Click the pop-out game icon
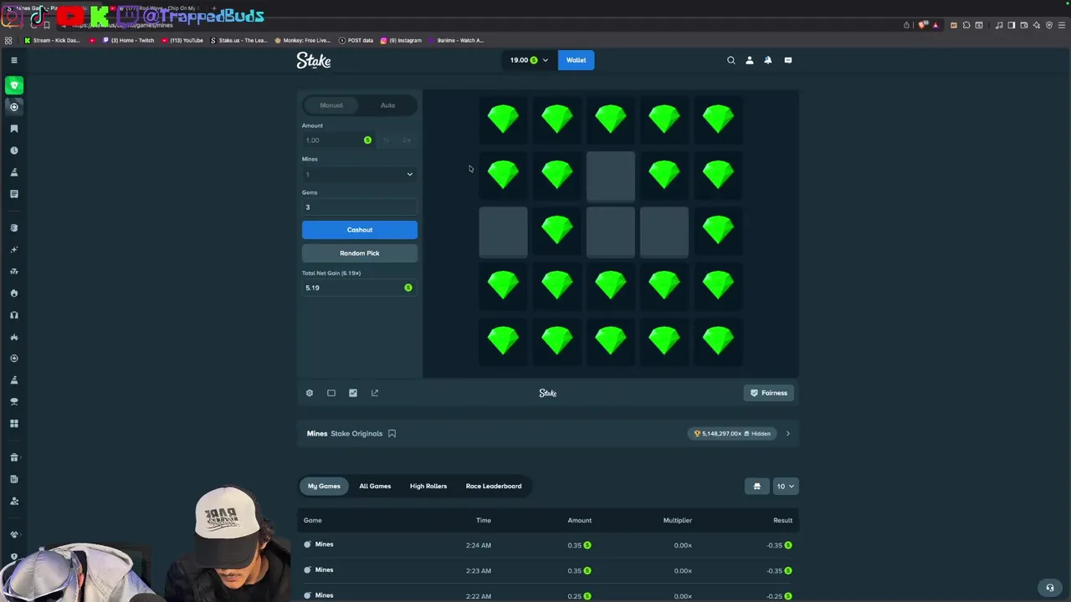This screenshot has width=1071, height=602. pos(375,393)
